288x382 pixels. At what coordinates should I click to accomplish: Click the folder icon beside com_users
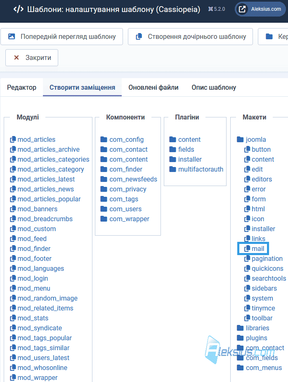click(104, 209)
